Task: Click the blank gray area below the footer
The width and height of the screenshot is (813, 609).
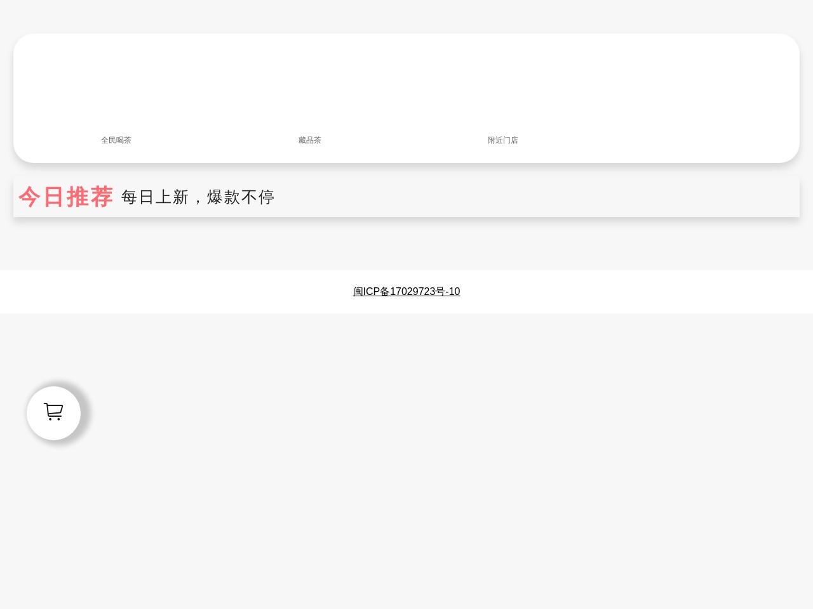Action: 406,476
